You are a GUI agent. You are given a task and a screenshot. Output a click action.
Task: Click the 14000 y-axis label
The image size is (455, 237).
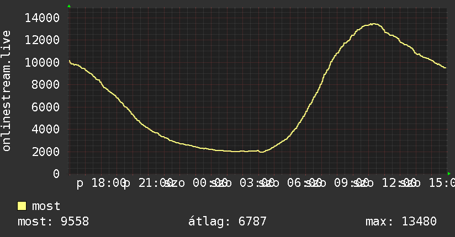click(x=42, y=18)
